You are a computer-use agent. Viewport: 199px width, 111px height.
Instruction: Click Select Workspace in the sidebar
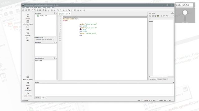click(28, 23)
